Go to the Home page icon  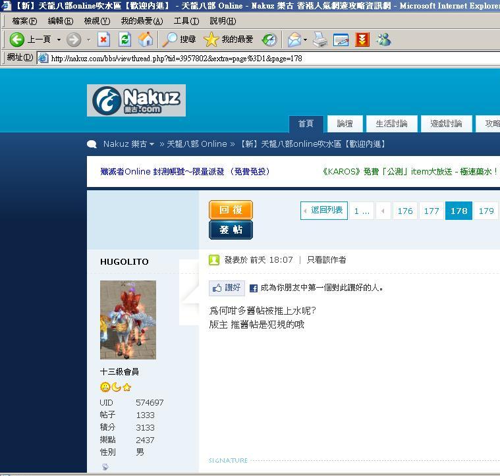click(x=146, y=40)
